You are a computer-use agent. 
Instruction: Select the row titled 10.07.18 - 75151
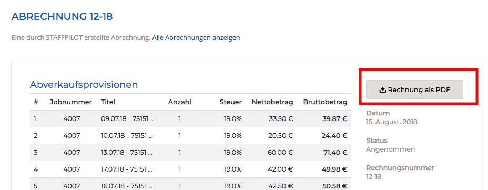(190, 135)
